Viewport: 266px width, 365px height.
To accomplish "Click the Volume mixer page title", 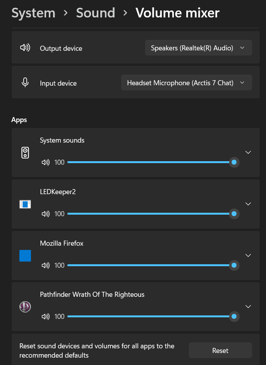I will click(177, 13).
